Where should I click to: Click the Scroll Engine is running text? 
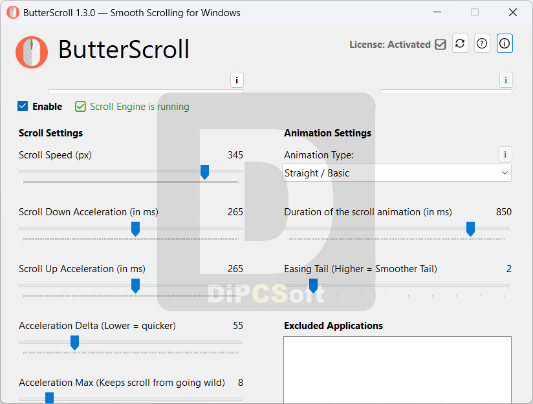(139, 107)
